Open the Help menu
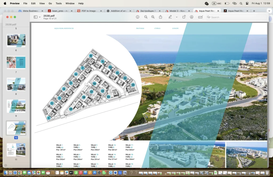The width and height of the screenshot is (273, 177). point(81,3)
